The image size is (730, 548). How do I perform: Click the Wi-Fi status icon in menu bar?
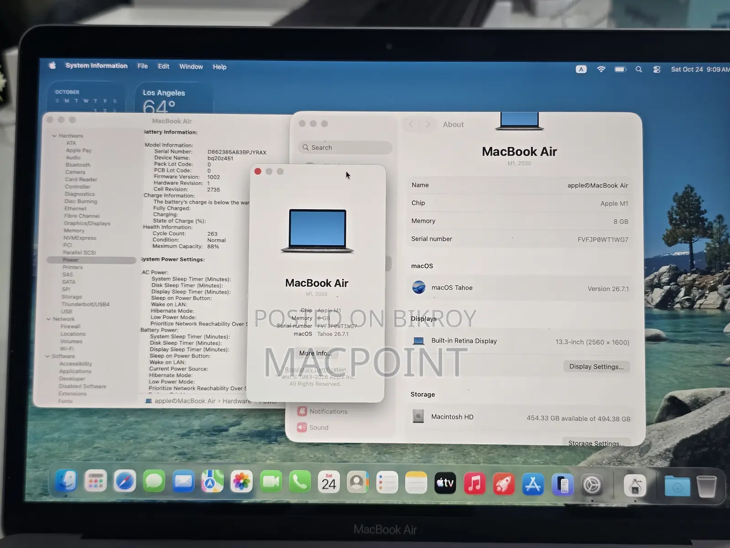coord(601,69)
